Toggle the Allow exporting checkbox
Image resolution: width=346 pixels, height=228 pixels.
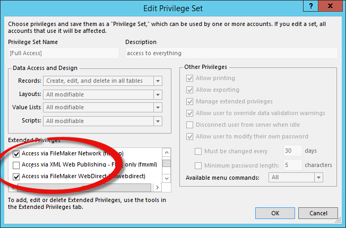click(190, 90)
